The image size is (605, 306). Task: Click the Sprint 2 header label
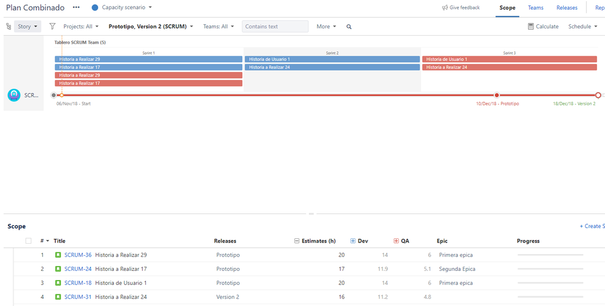pos(332,53)
